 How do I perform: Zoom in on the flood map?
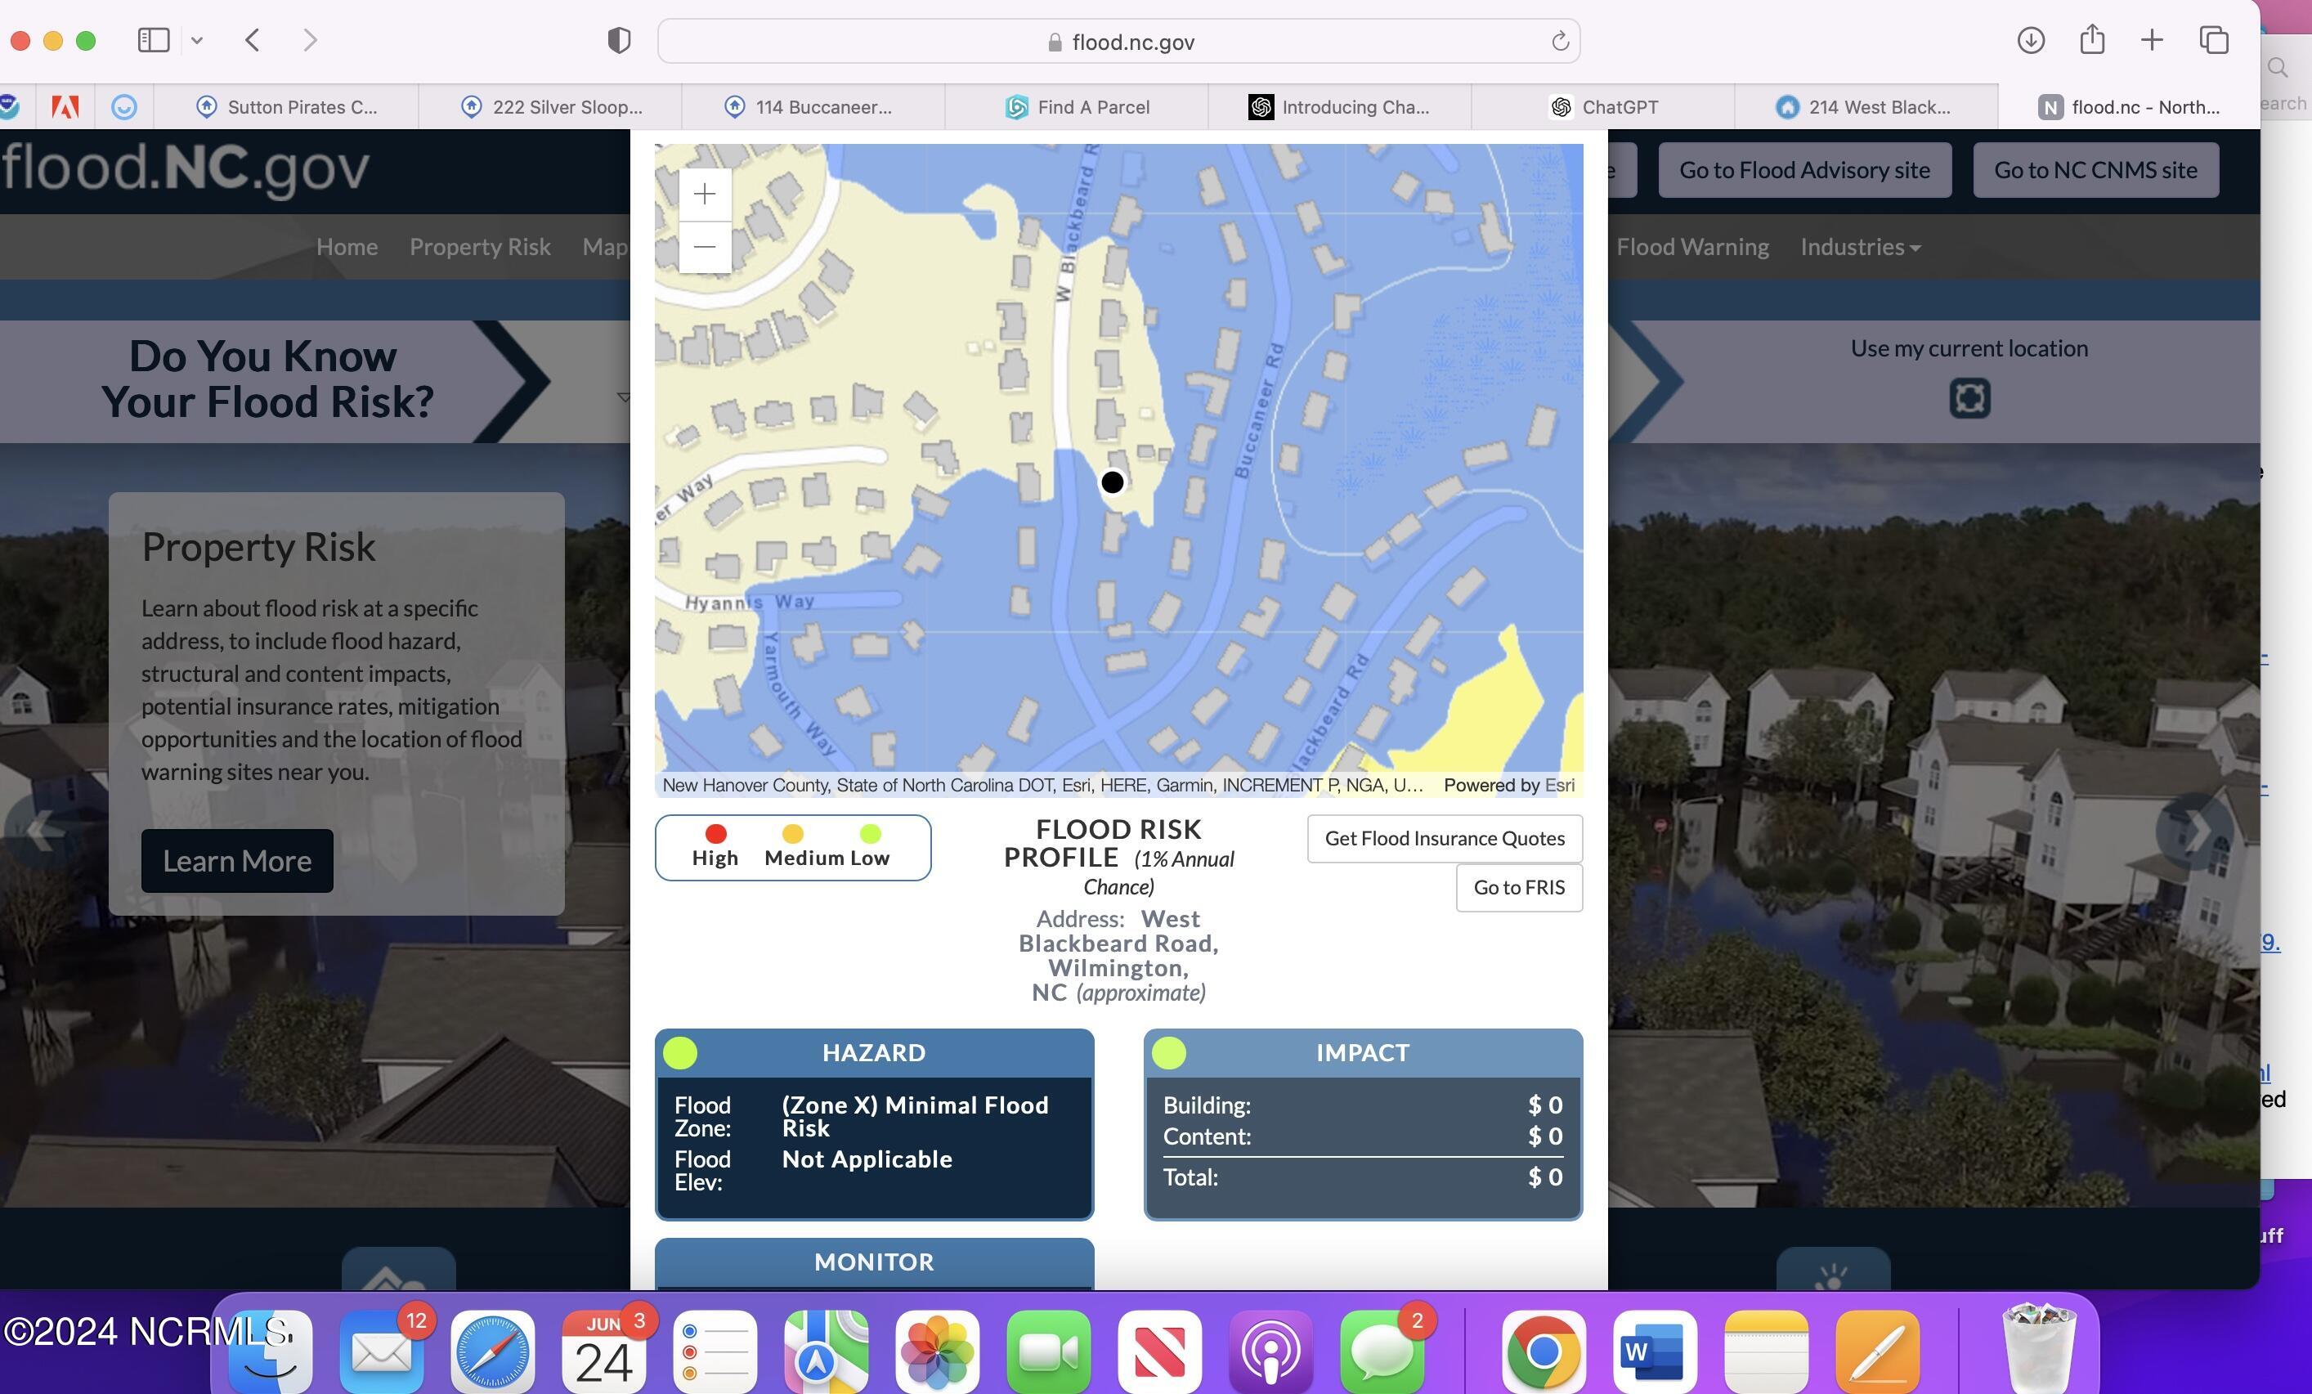tap(705, 195)
